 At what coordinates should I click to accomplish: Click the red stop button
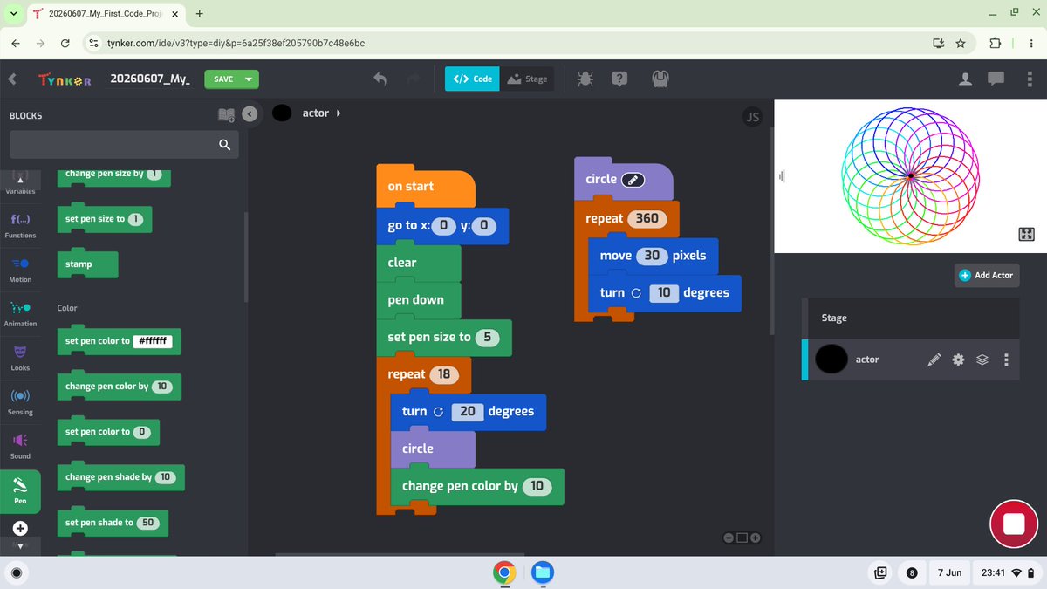tap(1013, 524)
